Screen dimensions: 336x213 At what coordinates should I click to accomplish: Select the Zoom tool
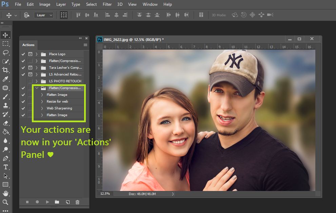pyautogui.click(x=5, y=202)
